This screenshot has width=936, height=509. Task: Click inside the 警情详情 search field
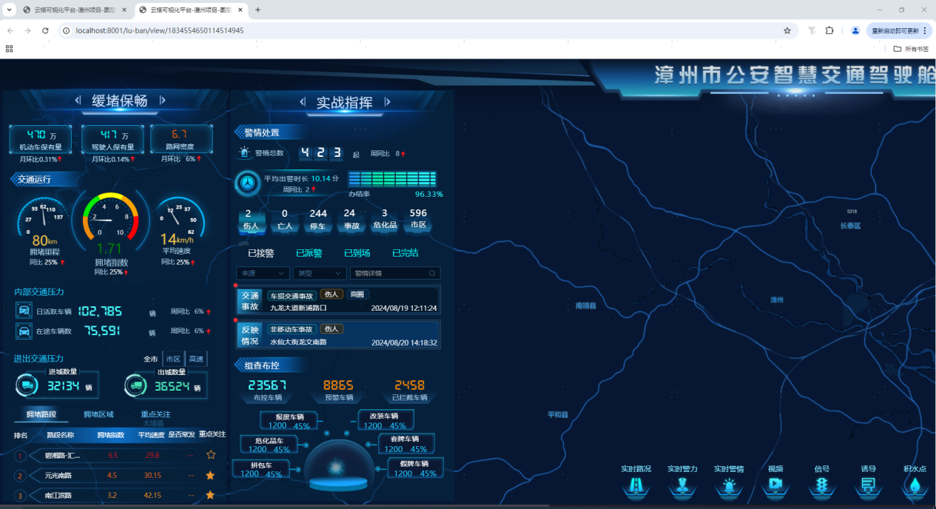(394, 273)
